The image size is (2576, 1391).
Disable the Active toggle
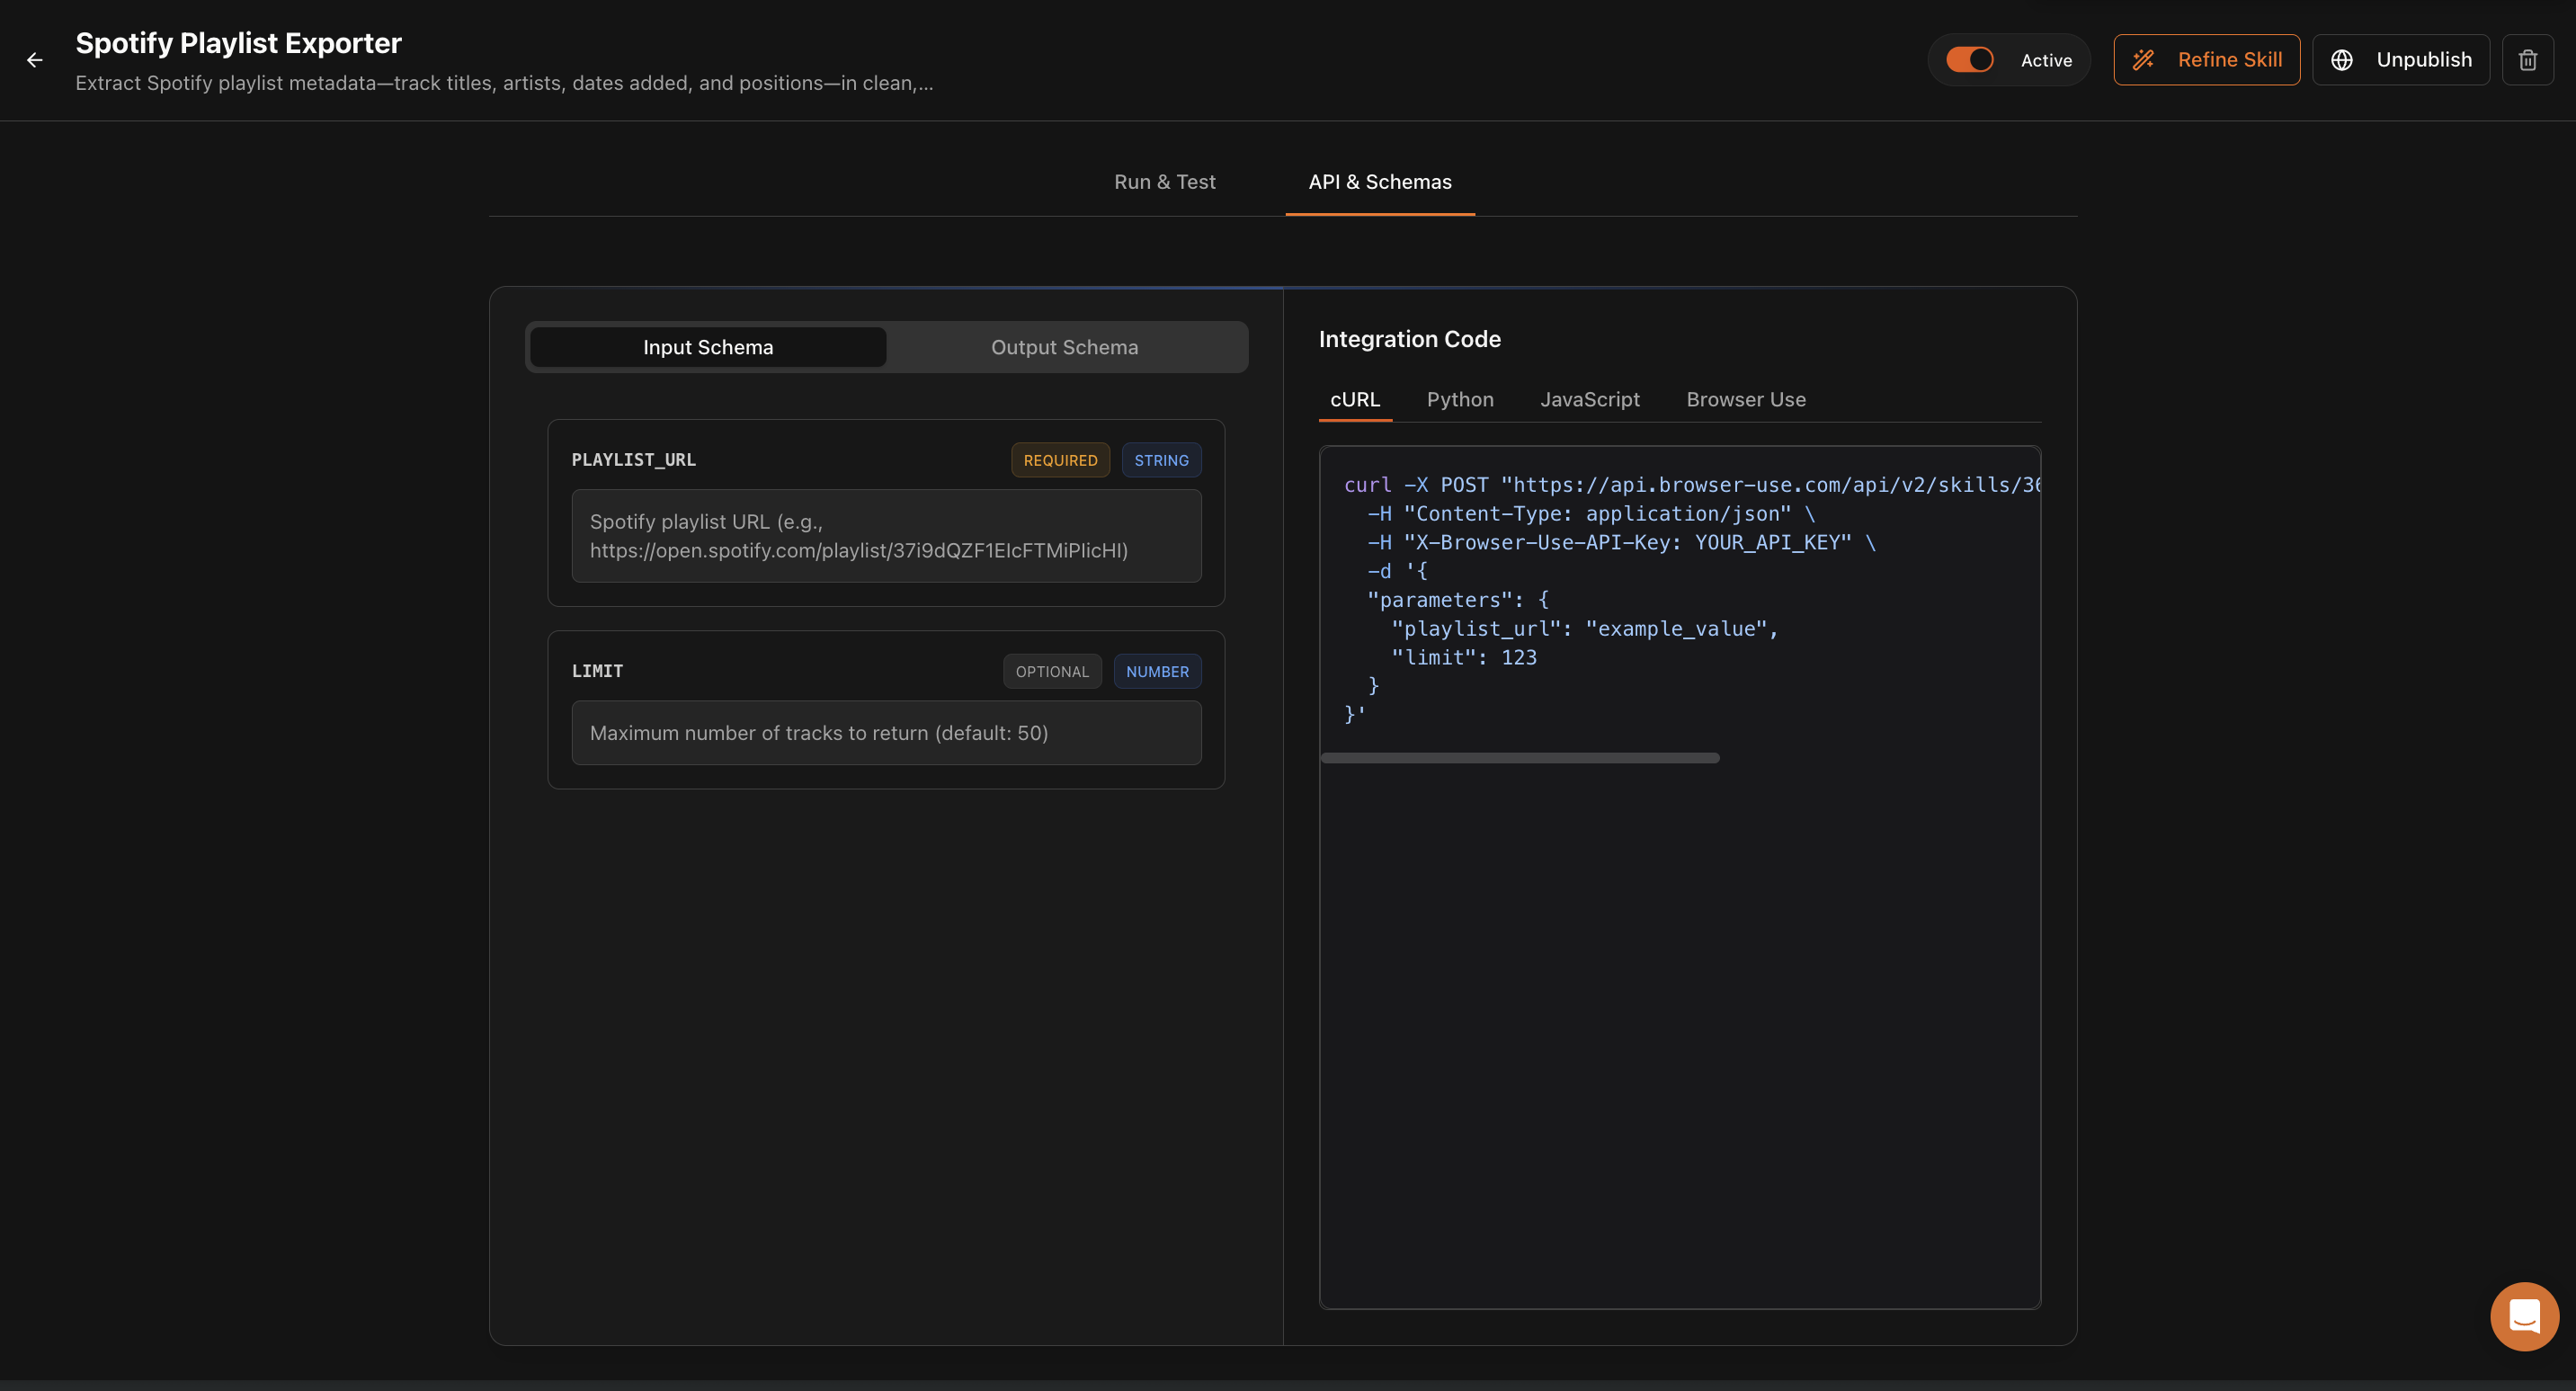1969,59
